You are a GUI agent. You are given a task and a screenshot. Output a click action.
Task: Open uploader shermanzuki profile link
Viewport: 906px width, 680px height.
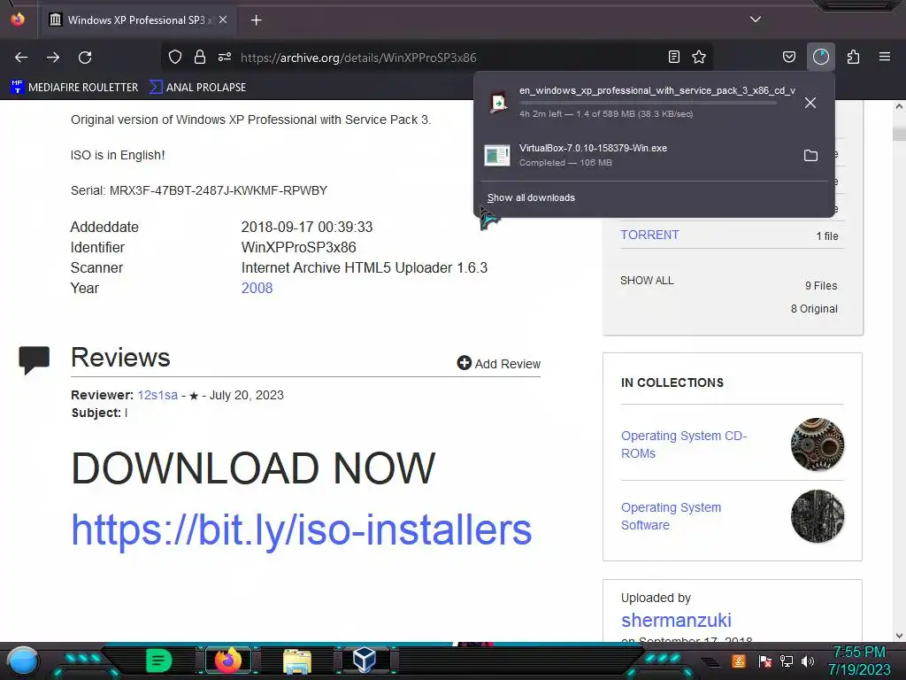click(x=676, y=620)
